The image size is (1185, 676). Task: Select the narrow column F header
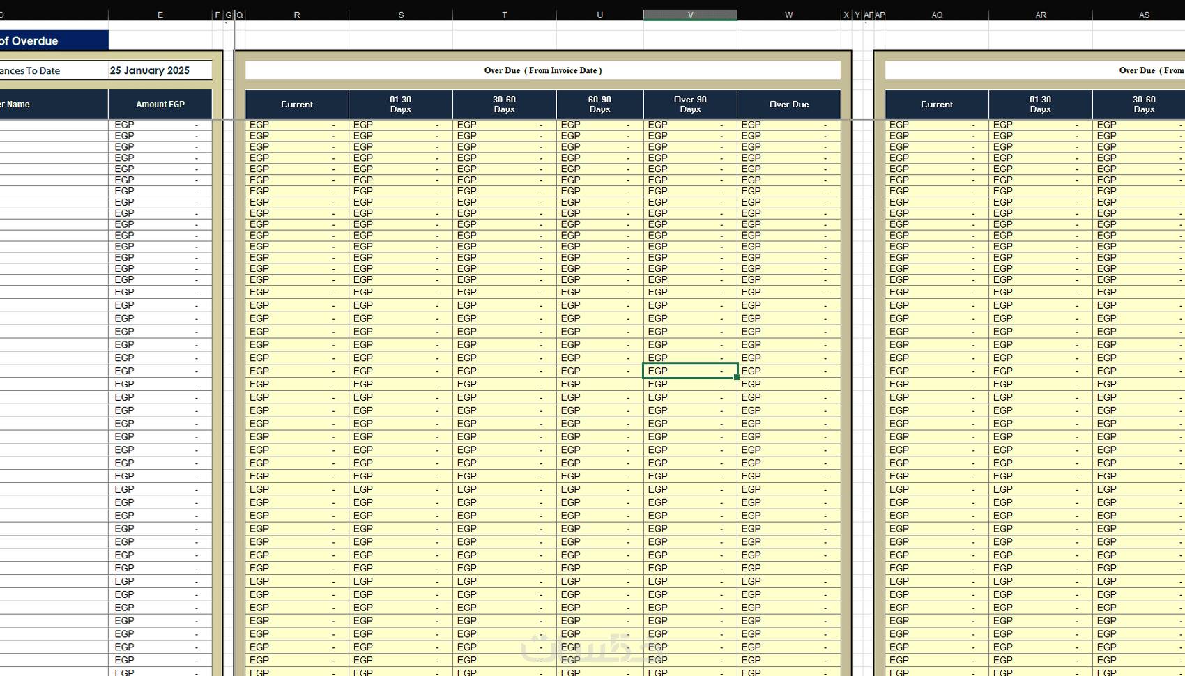(x=217, y=15)
